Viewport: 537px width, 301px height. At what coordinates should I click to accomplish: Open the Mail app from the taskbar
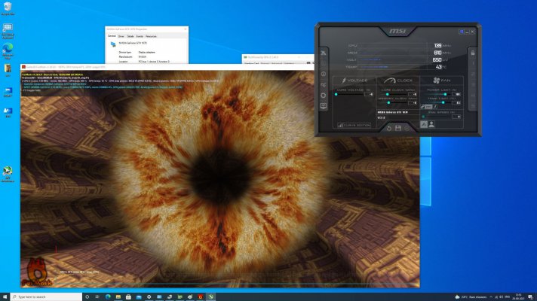click(139, 297)
